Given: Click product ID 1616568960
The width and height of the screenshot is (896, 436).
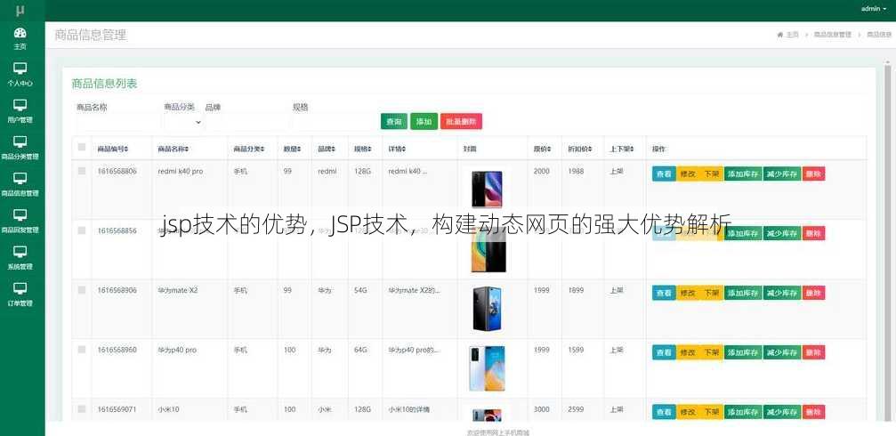Looking at the screenshot, I should [117, 350].
